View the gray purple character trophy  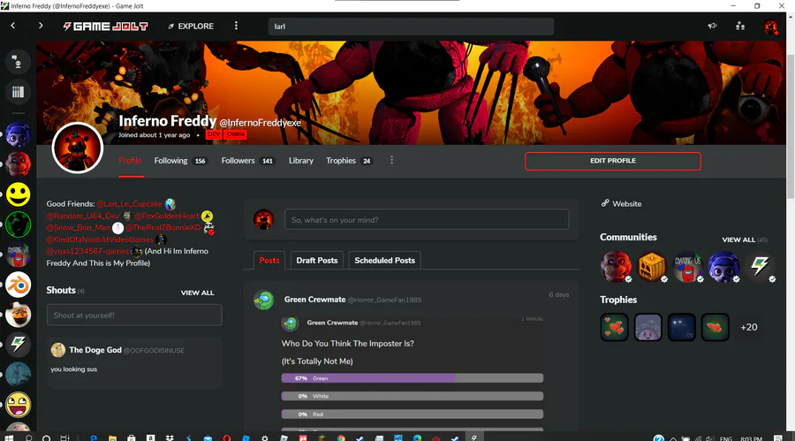(x=648, y=327)
